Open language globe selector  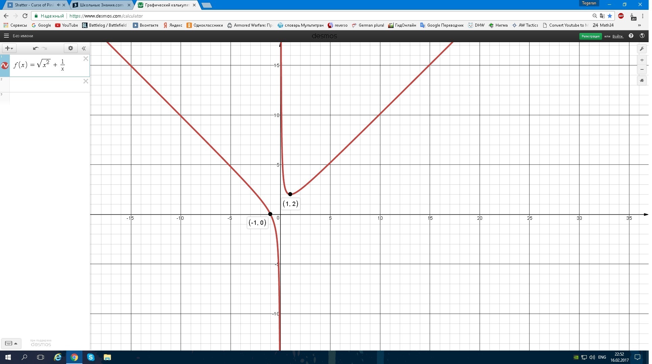(642, 36)
